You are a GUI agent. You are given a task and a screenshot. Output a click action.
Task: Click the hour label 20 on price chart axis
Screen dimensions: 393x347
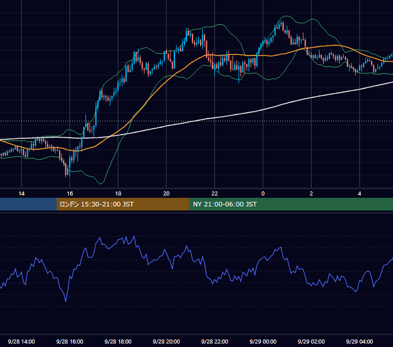point(166,194)
